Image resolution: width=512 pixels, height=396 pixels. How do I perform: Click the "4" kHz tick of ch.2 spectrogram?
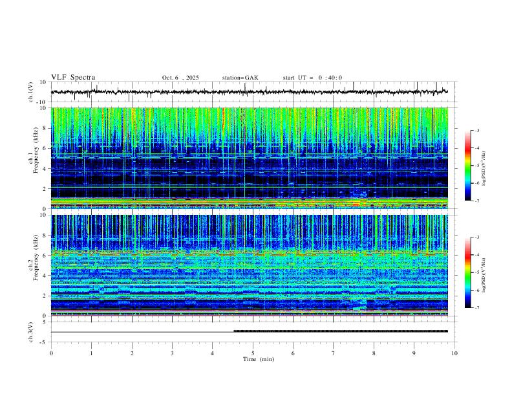click(45, 276)
